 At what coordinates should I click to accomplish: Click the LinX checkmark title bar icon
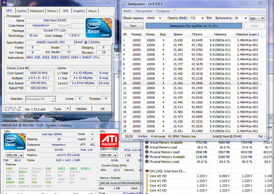(x=123, y=4)
